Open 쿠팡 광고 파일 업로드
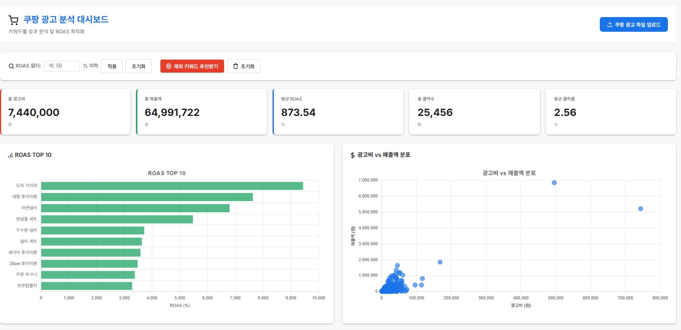Viewport: 681px width, 330px height. point(634,25)
